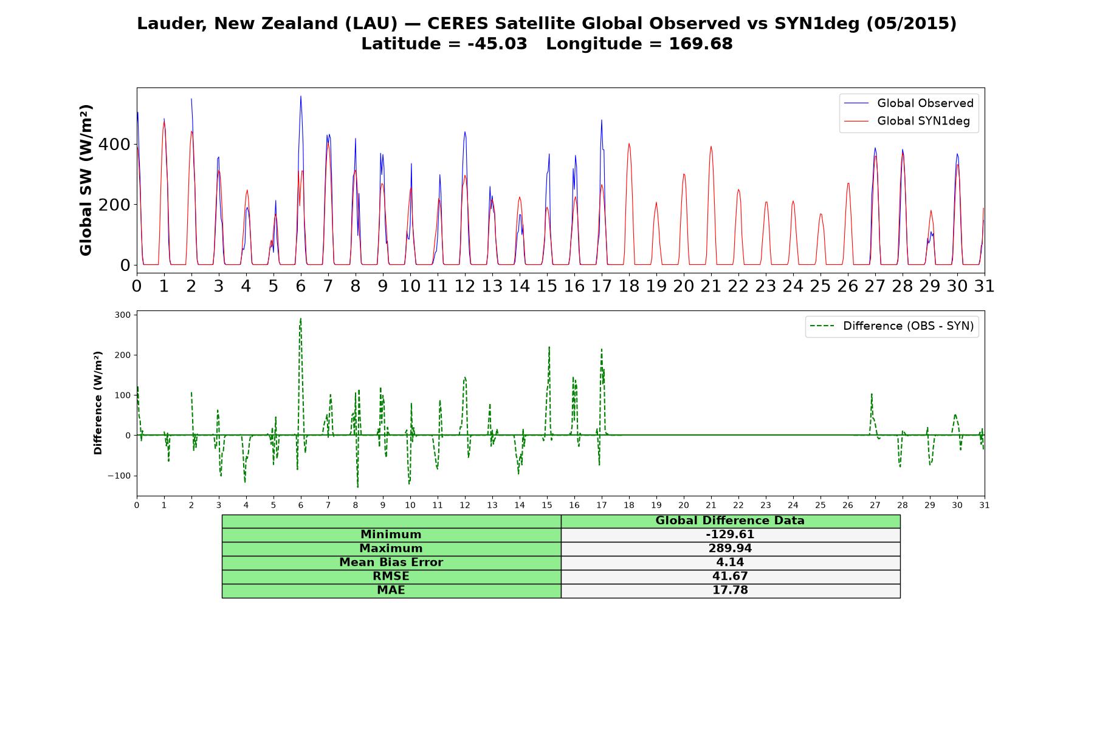This screenshot has width=1094, height=729.
Task: Click the 400 tick on upper y-axis
Action: (x=115, y=145)
